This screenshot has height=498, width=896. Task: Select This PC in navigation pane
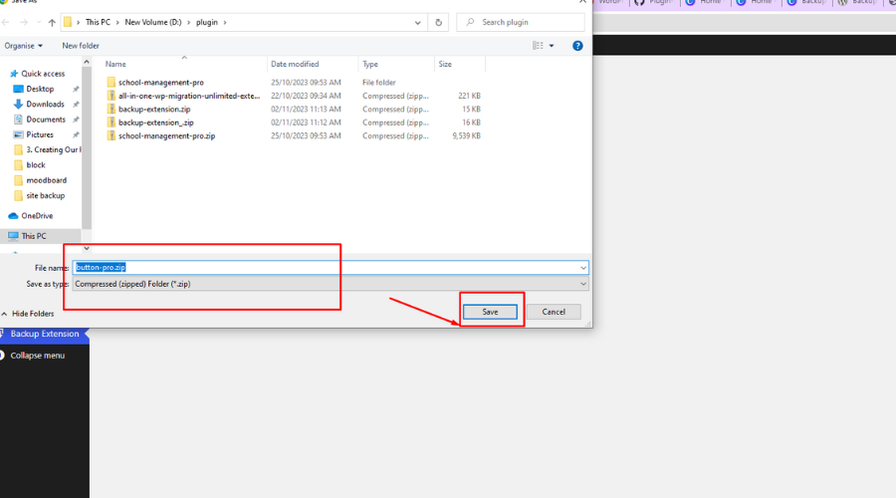(x=34, y=236)
